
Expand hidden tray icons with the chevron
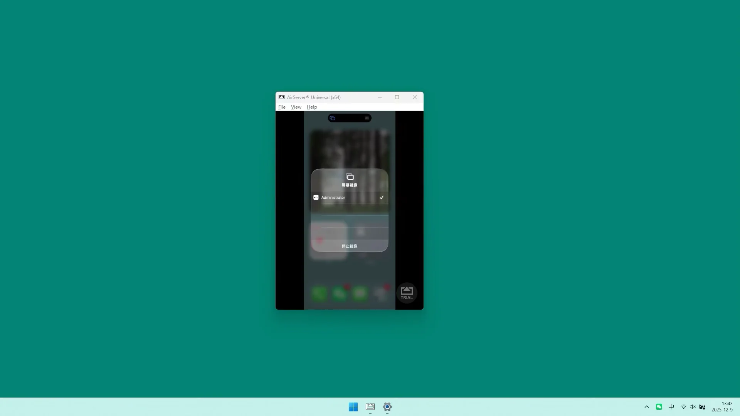coord(647,406)
